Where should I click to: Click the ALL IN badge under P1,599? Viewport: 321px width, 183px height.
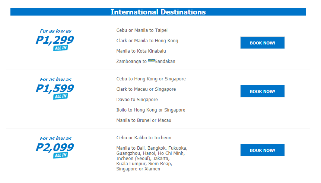point(60,96)
